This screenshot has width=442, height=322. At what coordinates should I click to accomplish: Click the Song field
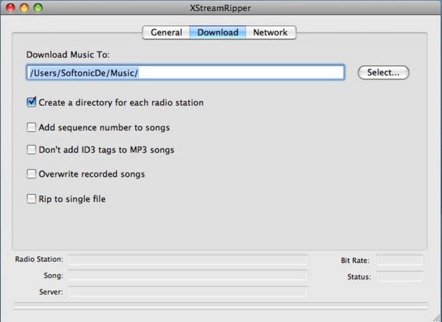tap(188, 276)
